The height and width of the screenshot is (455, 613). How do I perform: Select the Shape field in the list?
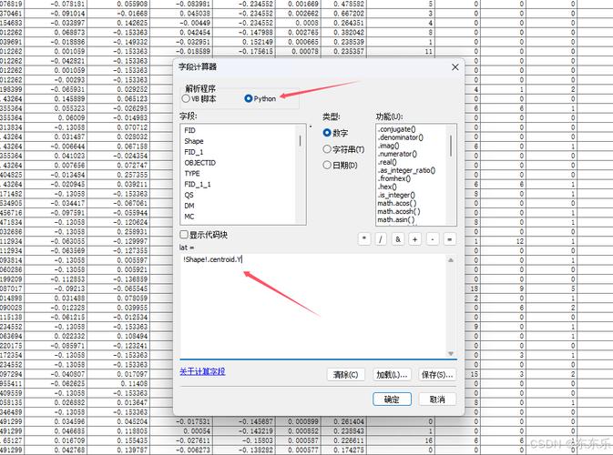(x=194, y=141)
